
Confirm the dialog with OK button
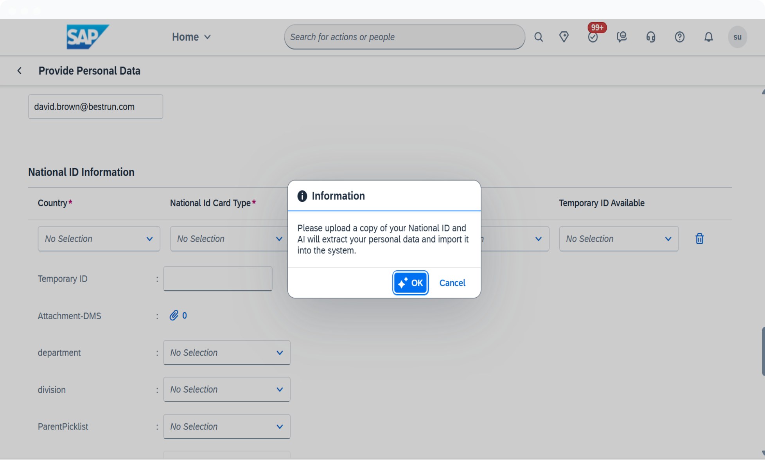click(410, 282)
